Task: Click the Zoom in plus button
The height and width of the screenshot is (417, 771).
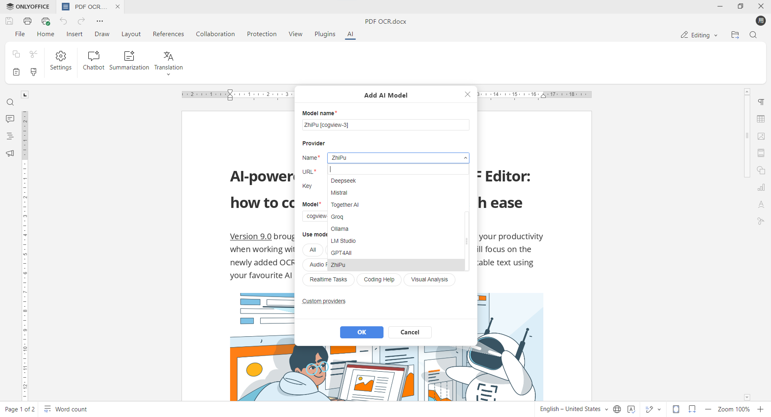Action: [x=760, y=409]
